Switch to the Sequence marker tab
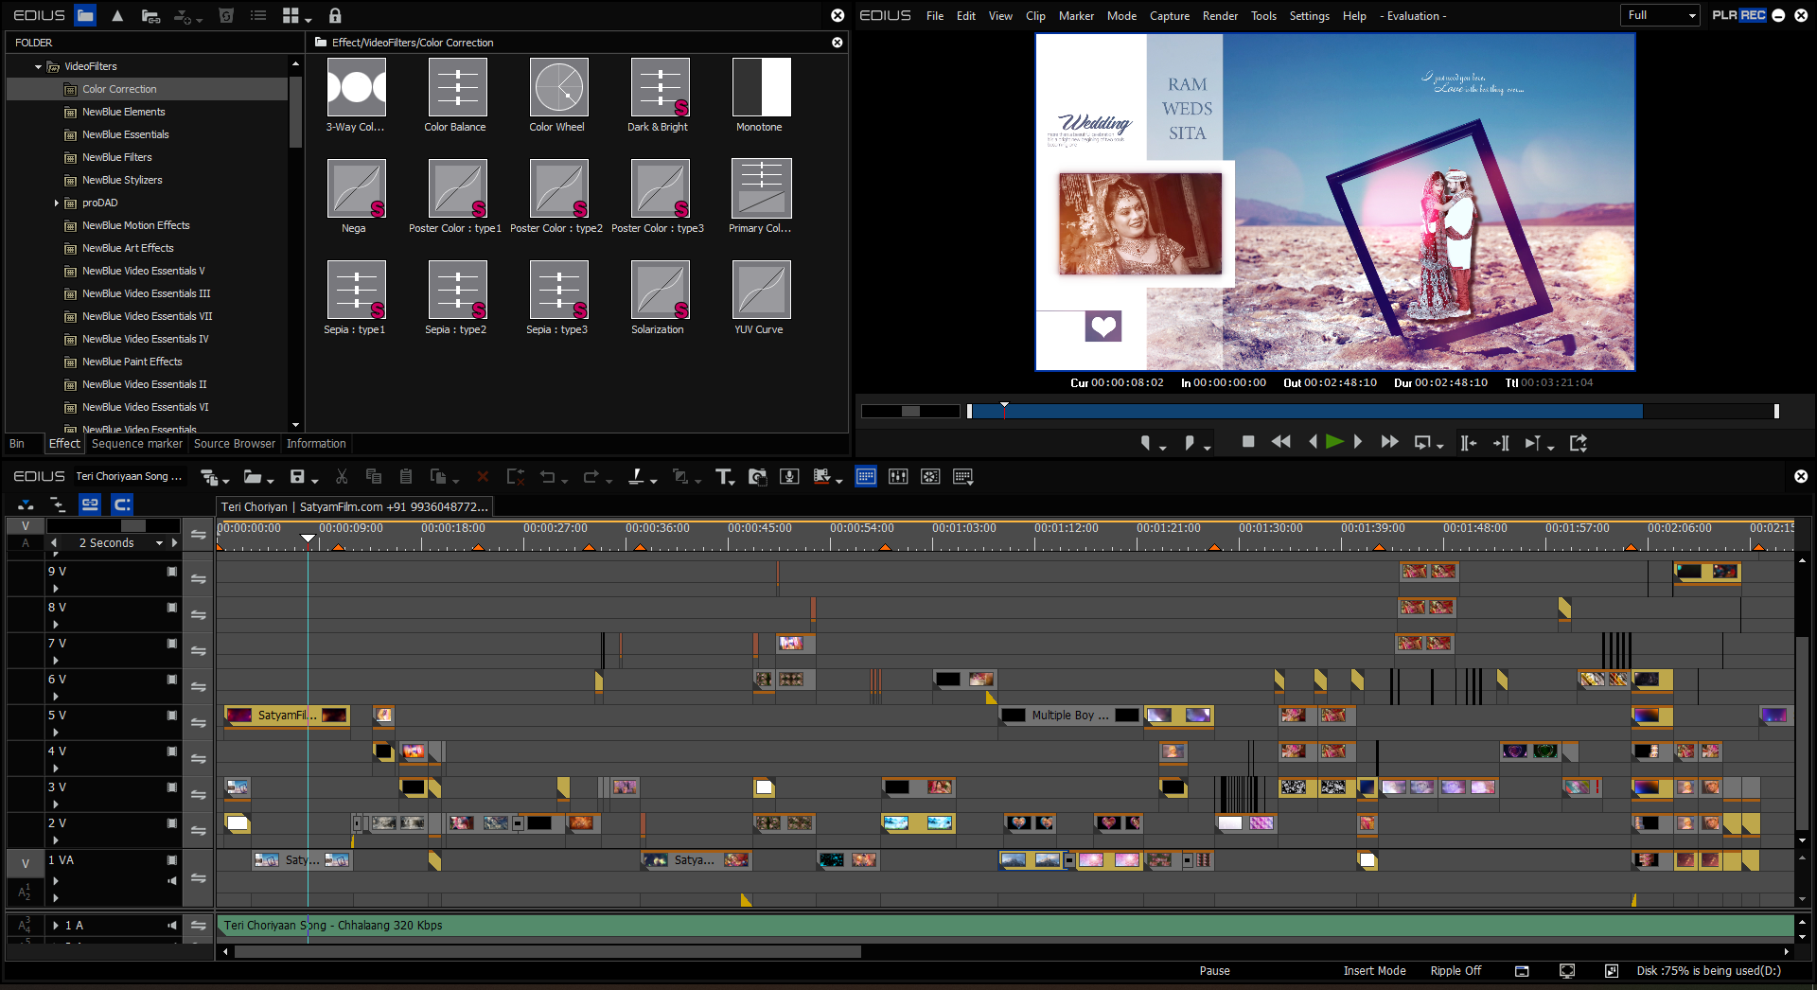Viewport: 1817px width, 990px height. point(137,444)
